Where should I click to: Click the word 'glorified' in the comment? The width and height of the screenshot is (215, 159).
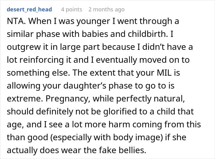(x=120, y=112)
